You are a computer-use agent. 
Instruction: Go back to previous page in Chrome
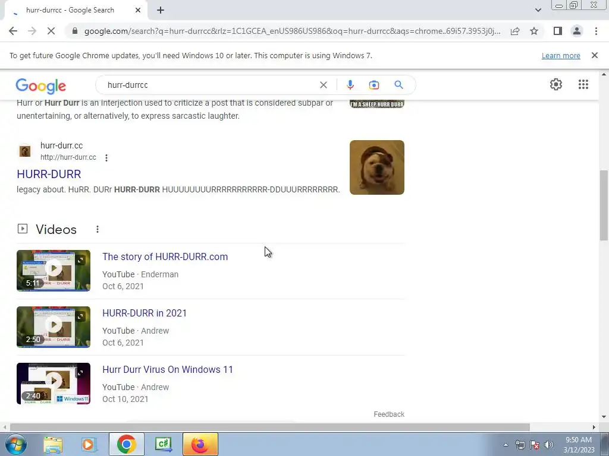pyautogui.click(x=13, y=31)
